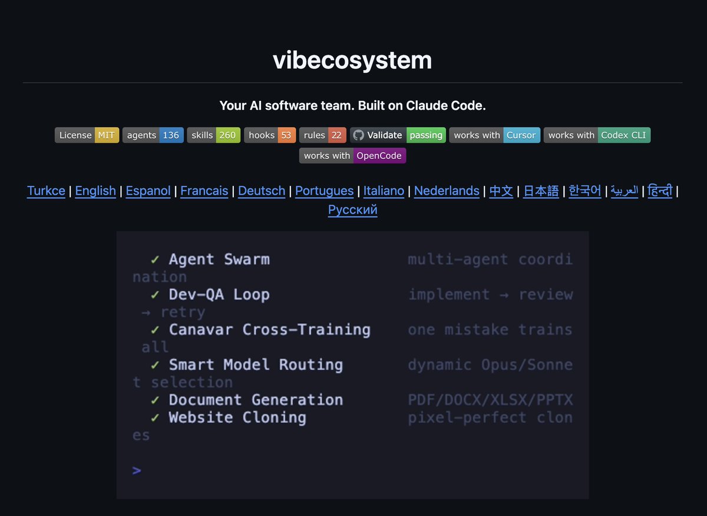The height and width of the screenshot is (516, 707).
Task: Open the Italiano language link
Action: click(x=384, y=190)
